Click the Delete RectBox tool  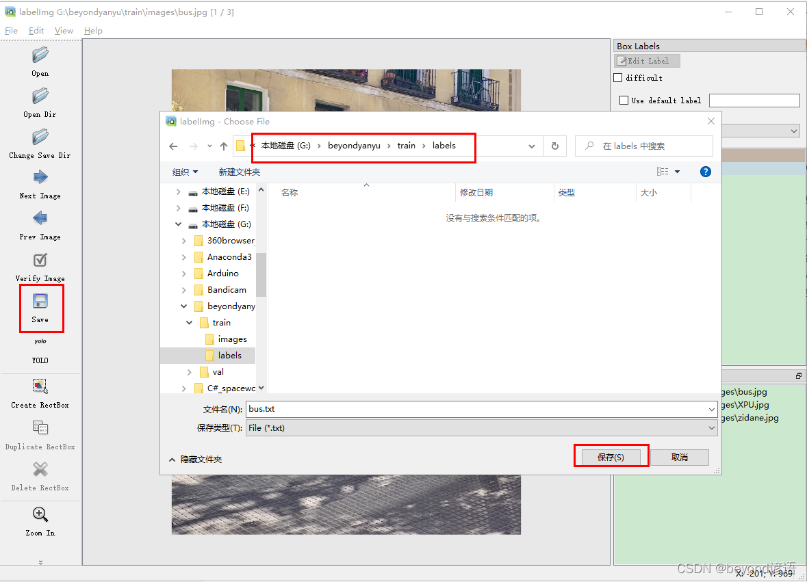(x=40, y=469)
